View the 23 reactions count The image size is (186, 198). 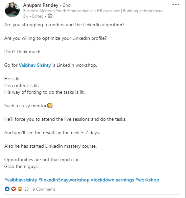click(x=27, y=189)
